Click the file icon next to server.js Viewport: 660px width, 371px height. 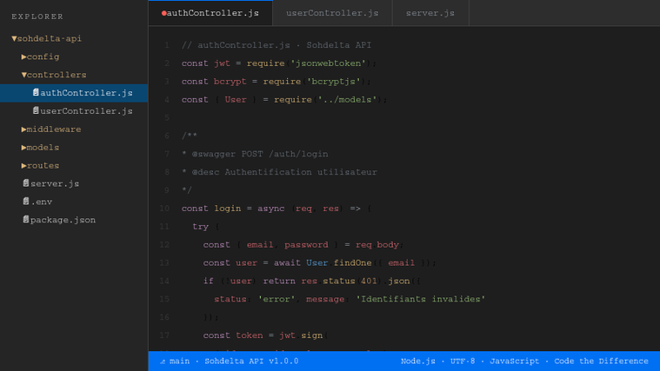tap(26, 183)
